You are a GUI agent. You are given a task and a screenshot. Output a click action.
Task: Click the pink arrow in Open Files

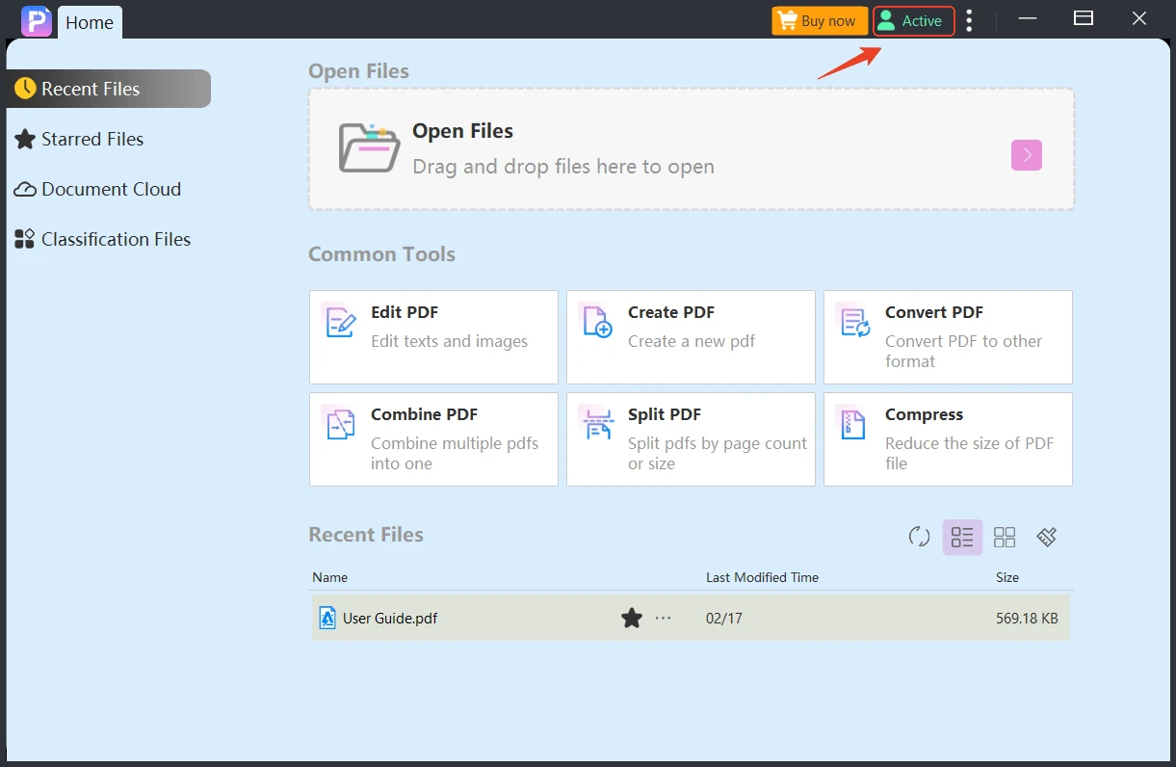coord(1027,155)
